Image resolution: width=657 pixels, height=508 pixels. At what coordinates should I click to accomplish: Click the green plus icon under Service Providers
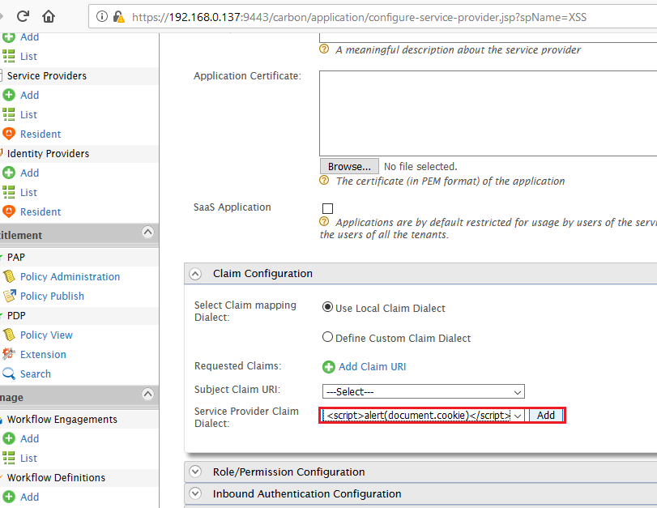tap(9, 95)
